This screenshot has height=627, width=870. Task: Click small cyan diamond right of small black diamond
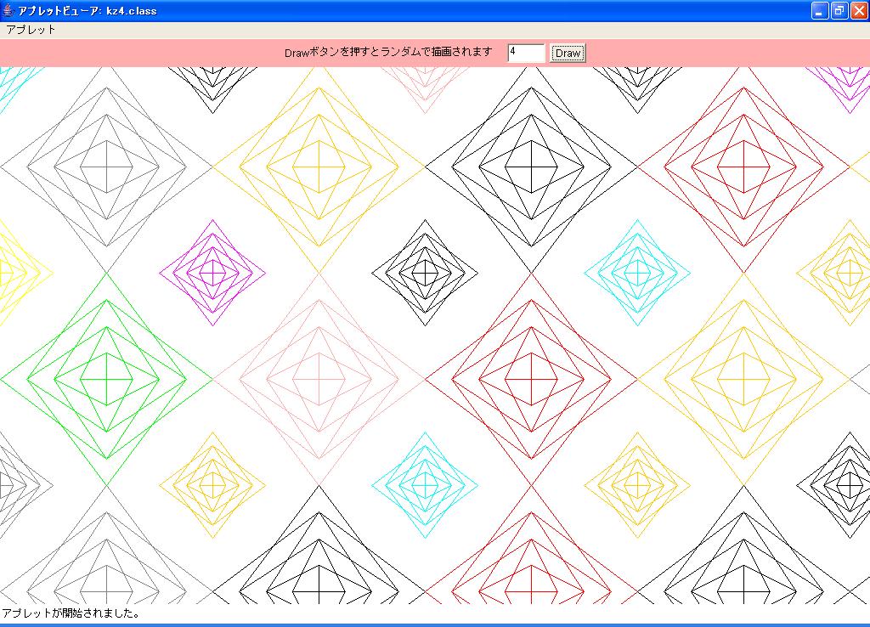point(637,273)
